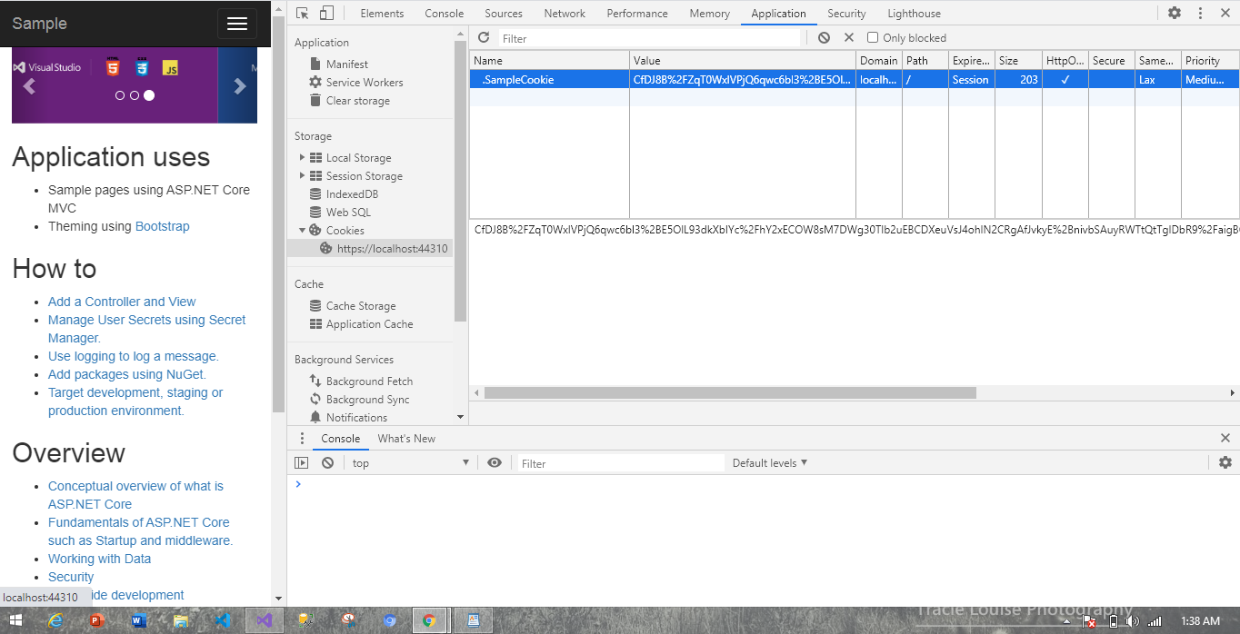Viewport: 1240px width, 634px height.
Task: Switch to the Performance tab
Action: 637,14
